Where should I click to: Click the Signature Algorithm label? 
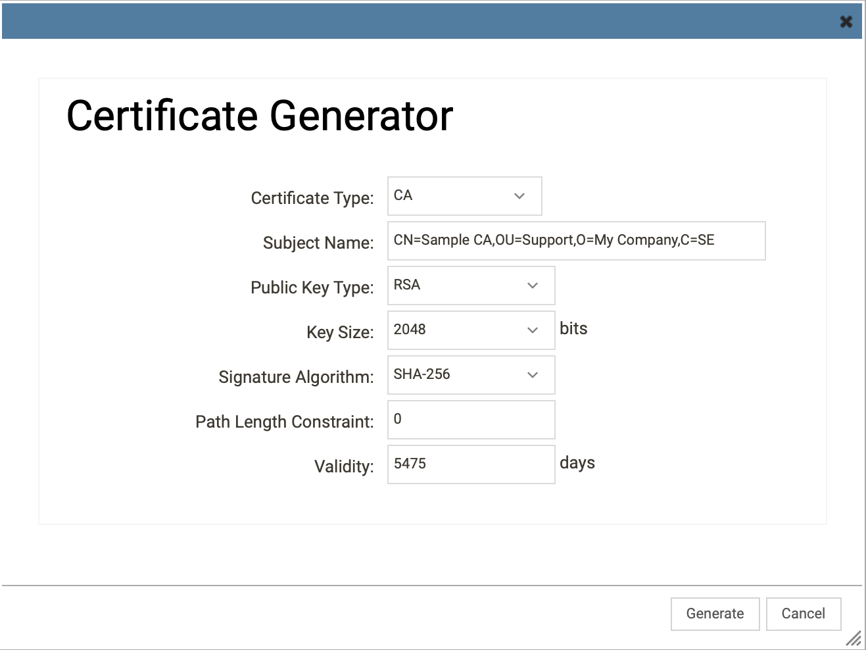coord(296,377)
